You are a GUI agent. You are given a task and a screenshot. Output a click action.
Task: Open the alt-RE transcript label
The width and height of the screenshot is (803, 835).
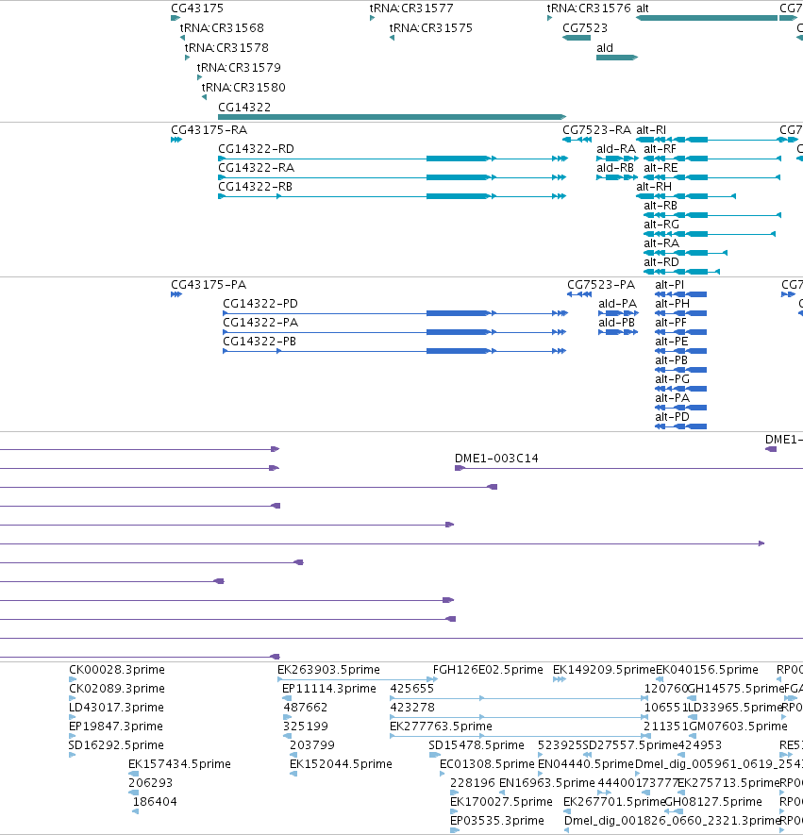661,168
